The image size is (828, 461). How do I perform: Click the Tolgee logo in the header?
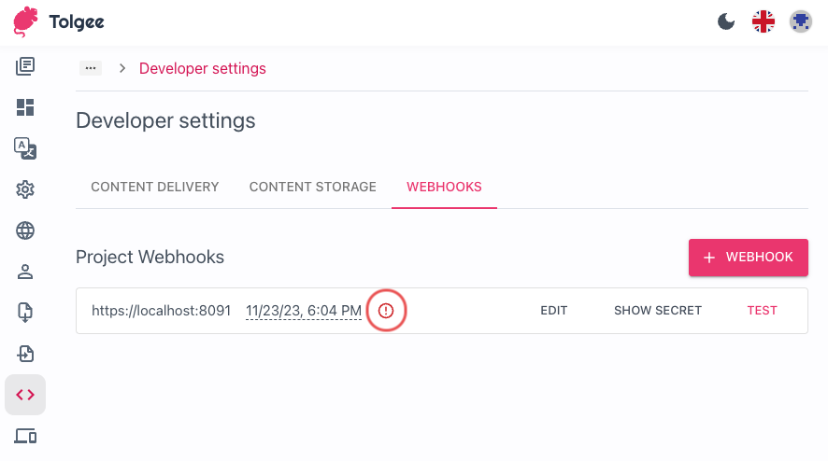[58, 21]
